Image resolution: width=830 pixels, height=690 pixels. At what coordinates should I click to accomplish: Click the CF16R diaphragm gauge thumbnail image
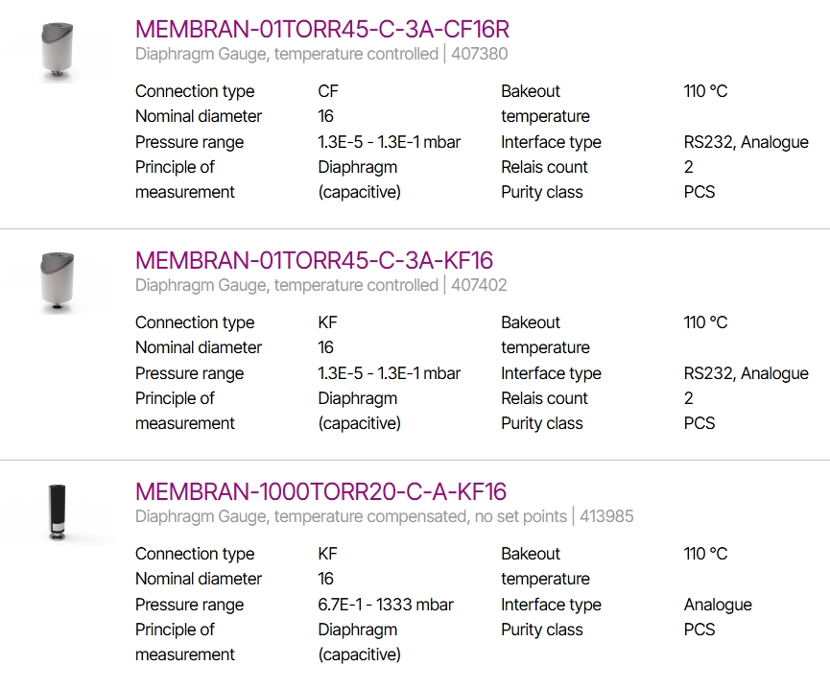click(x=58, y=52)
